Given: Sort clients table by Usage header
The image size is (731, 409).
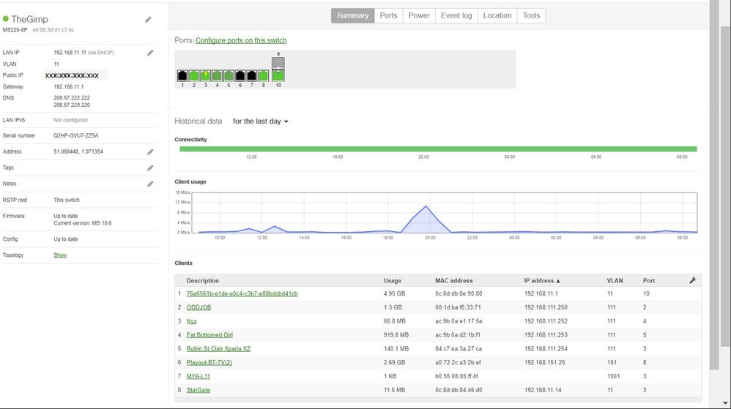Looking at the screenshot, I should point(393,281).
